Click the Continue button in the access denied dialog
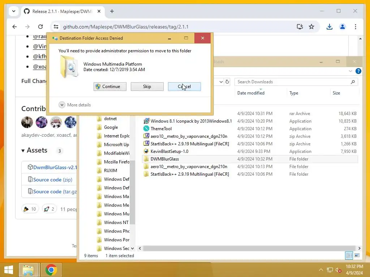 point(110,87)
